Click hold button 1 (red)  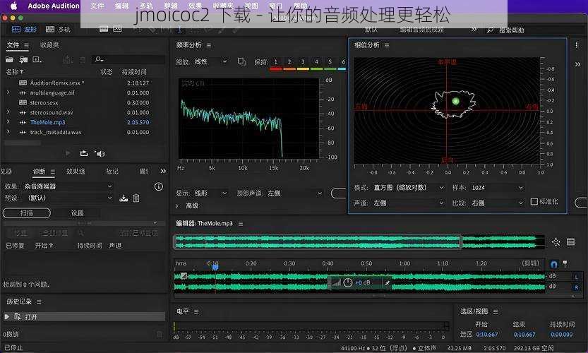coord(275,62)
